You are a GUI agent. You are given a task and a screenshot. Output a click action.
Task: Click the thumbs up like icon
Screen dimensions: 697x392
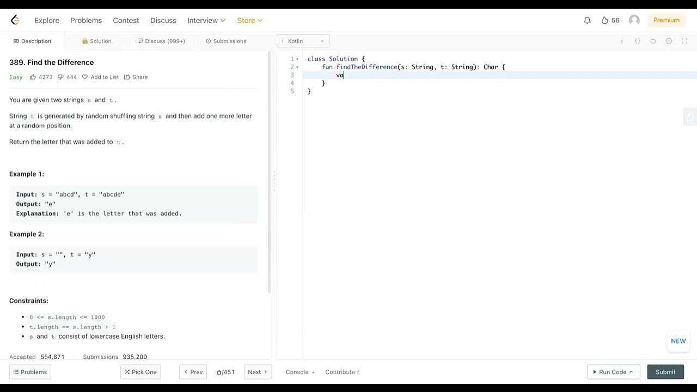pos(33,77)
